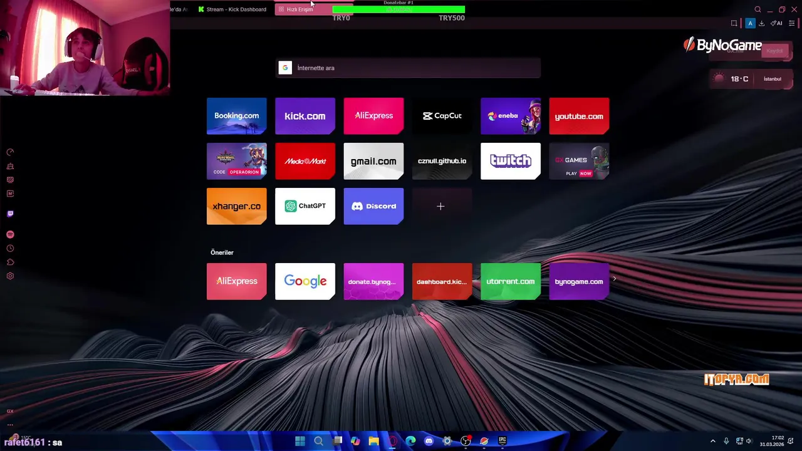Open the striped monitor icon in sidebar
The image size is (802, 451).
pos(10,180)
